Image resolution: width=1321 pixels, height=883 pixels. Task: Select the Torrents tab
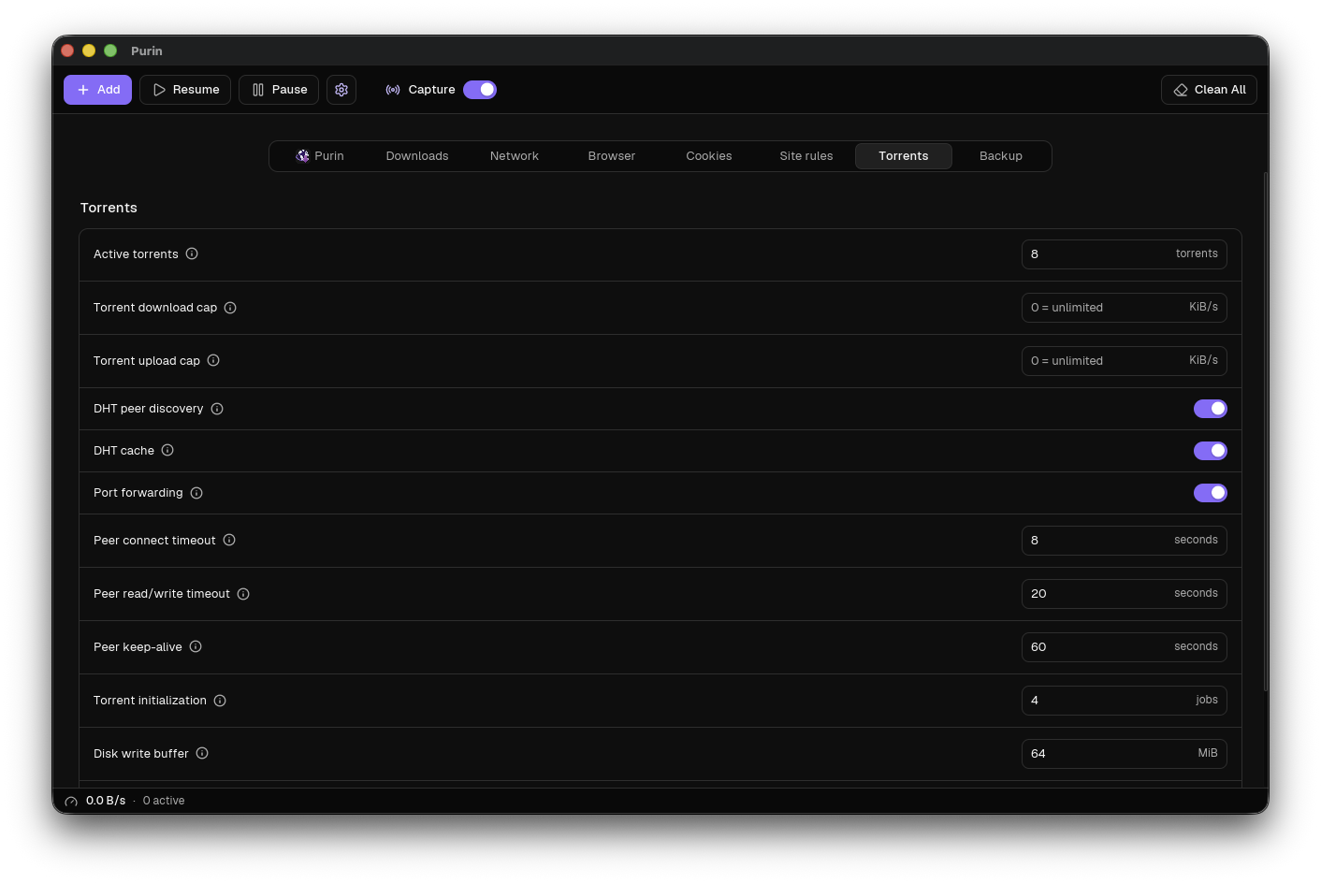(x=904, y=156)
